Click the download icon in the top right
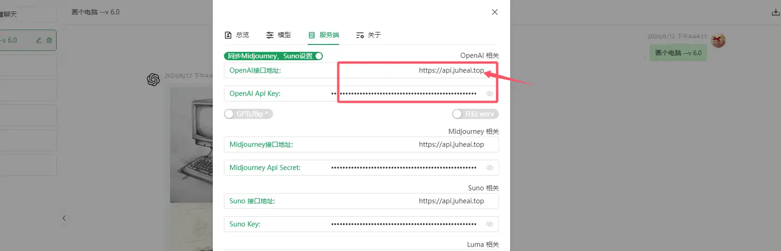The image size is (781, 251). coord(775,13)
